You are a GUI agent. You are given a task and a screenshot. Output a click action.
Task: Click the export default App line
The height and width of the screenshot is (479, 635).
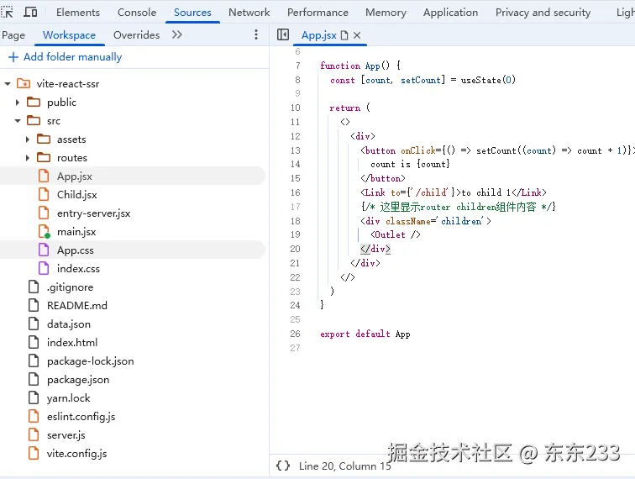click(365, 334)
